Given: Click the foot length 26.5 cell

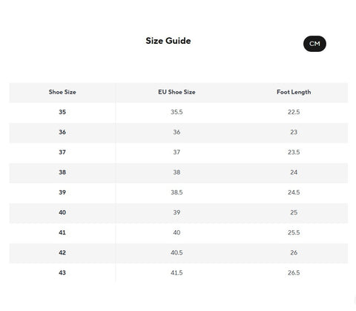Looking at the screenshot, I should 294,272.
